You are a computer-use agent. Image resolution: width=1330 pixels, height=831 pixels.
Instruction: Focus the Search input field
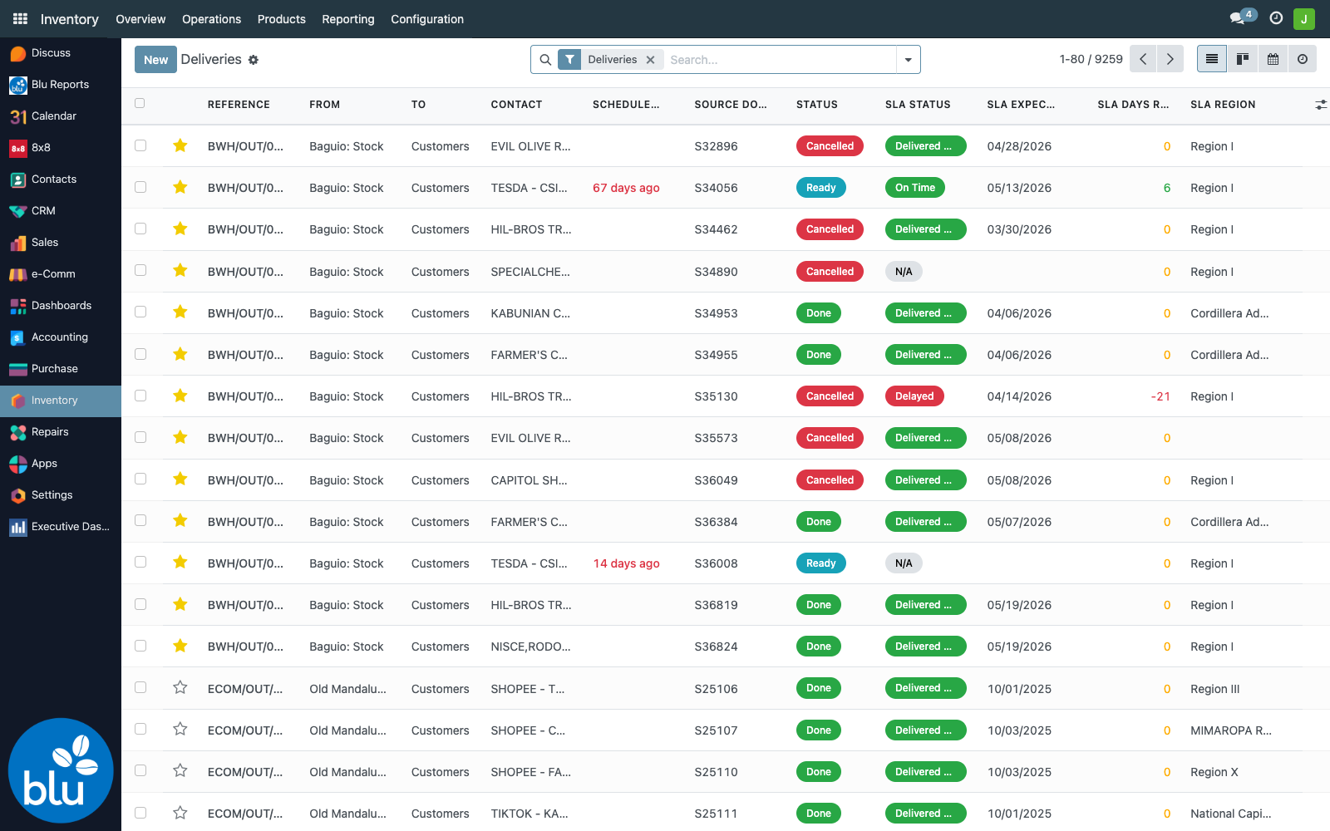[780, 60]
